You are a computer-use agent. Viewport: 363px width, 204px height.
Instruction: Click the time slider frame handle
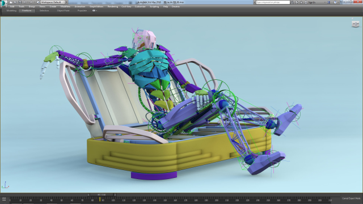click(102, 195)
